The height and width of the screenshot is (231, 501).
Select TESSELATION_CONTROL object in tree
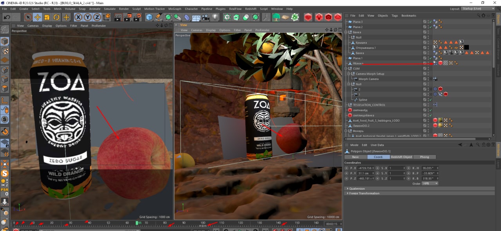pos(369,105)
